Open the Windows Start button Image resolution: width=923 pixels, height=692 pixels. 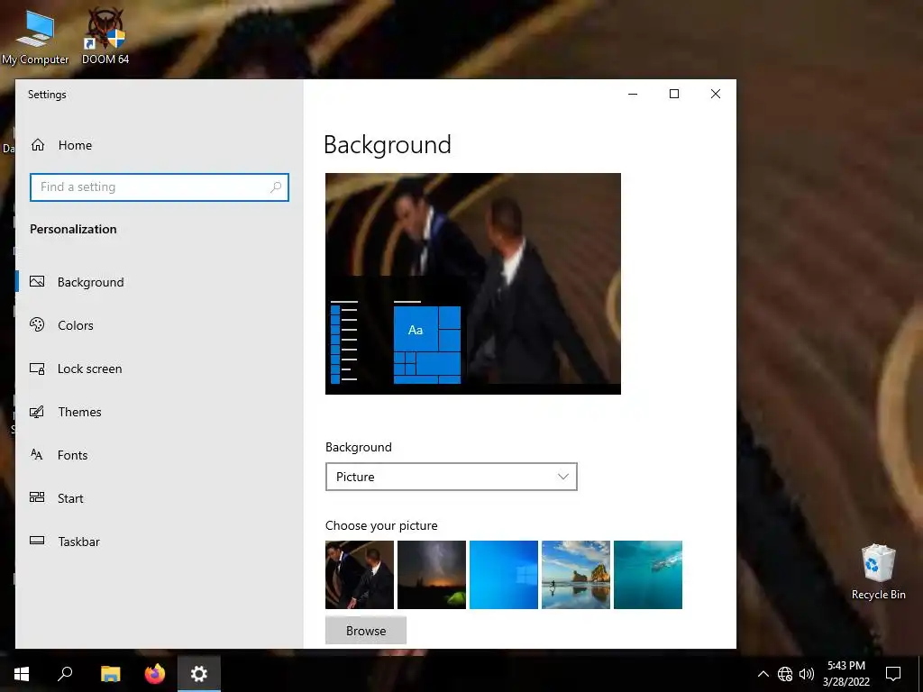click(22, 674)
